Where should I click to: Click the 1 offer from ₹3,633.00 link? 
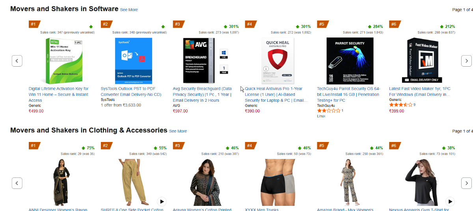point(121,105)
